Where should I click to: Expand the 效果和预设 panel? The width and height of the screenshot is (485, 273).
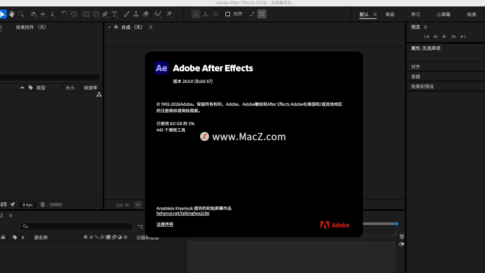422,86
